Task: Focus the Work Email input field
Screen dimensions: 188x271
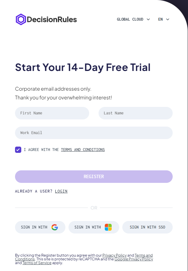Action: [94, 133]
